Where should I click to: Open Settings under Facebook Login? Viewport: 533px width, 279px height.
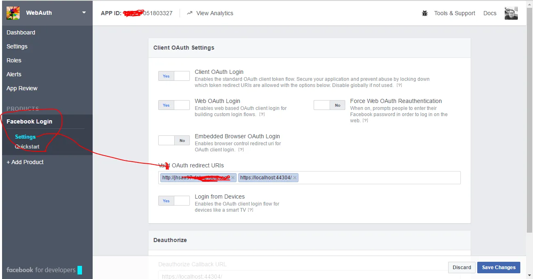pyautogui.click(x=25, y=137)
